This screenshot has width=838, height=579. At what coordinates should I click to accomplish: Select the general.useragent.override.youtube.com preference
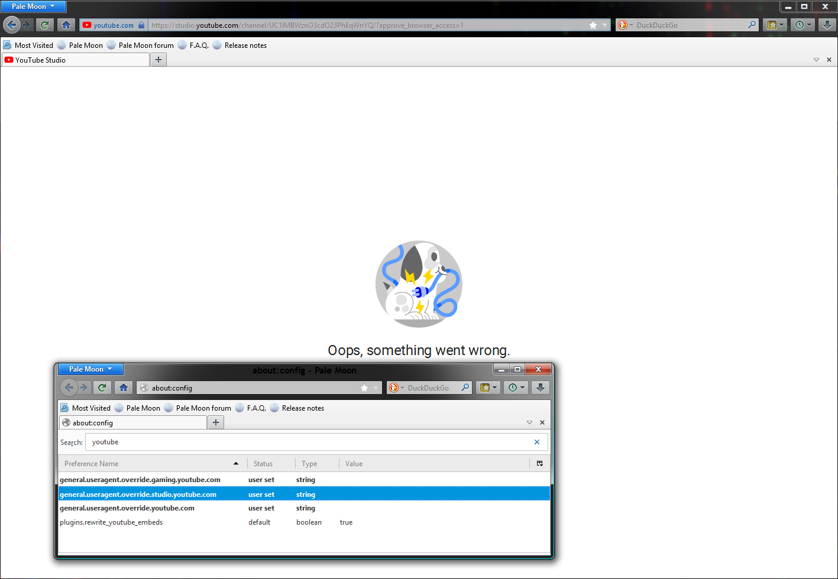tap(305, 508)
